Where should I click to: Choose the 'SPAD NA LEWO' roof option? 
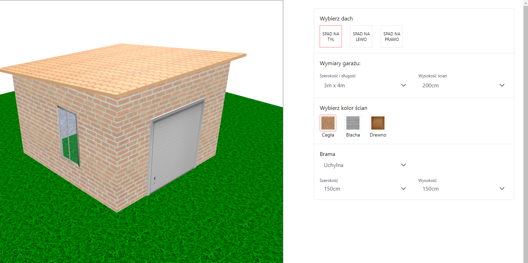tap(361, 36)
